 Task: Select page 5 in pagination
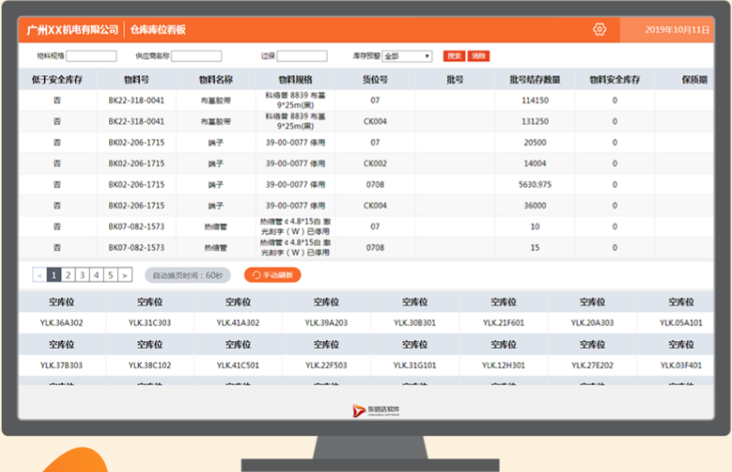[111, 275]
